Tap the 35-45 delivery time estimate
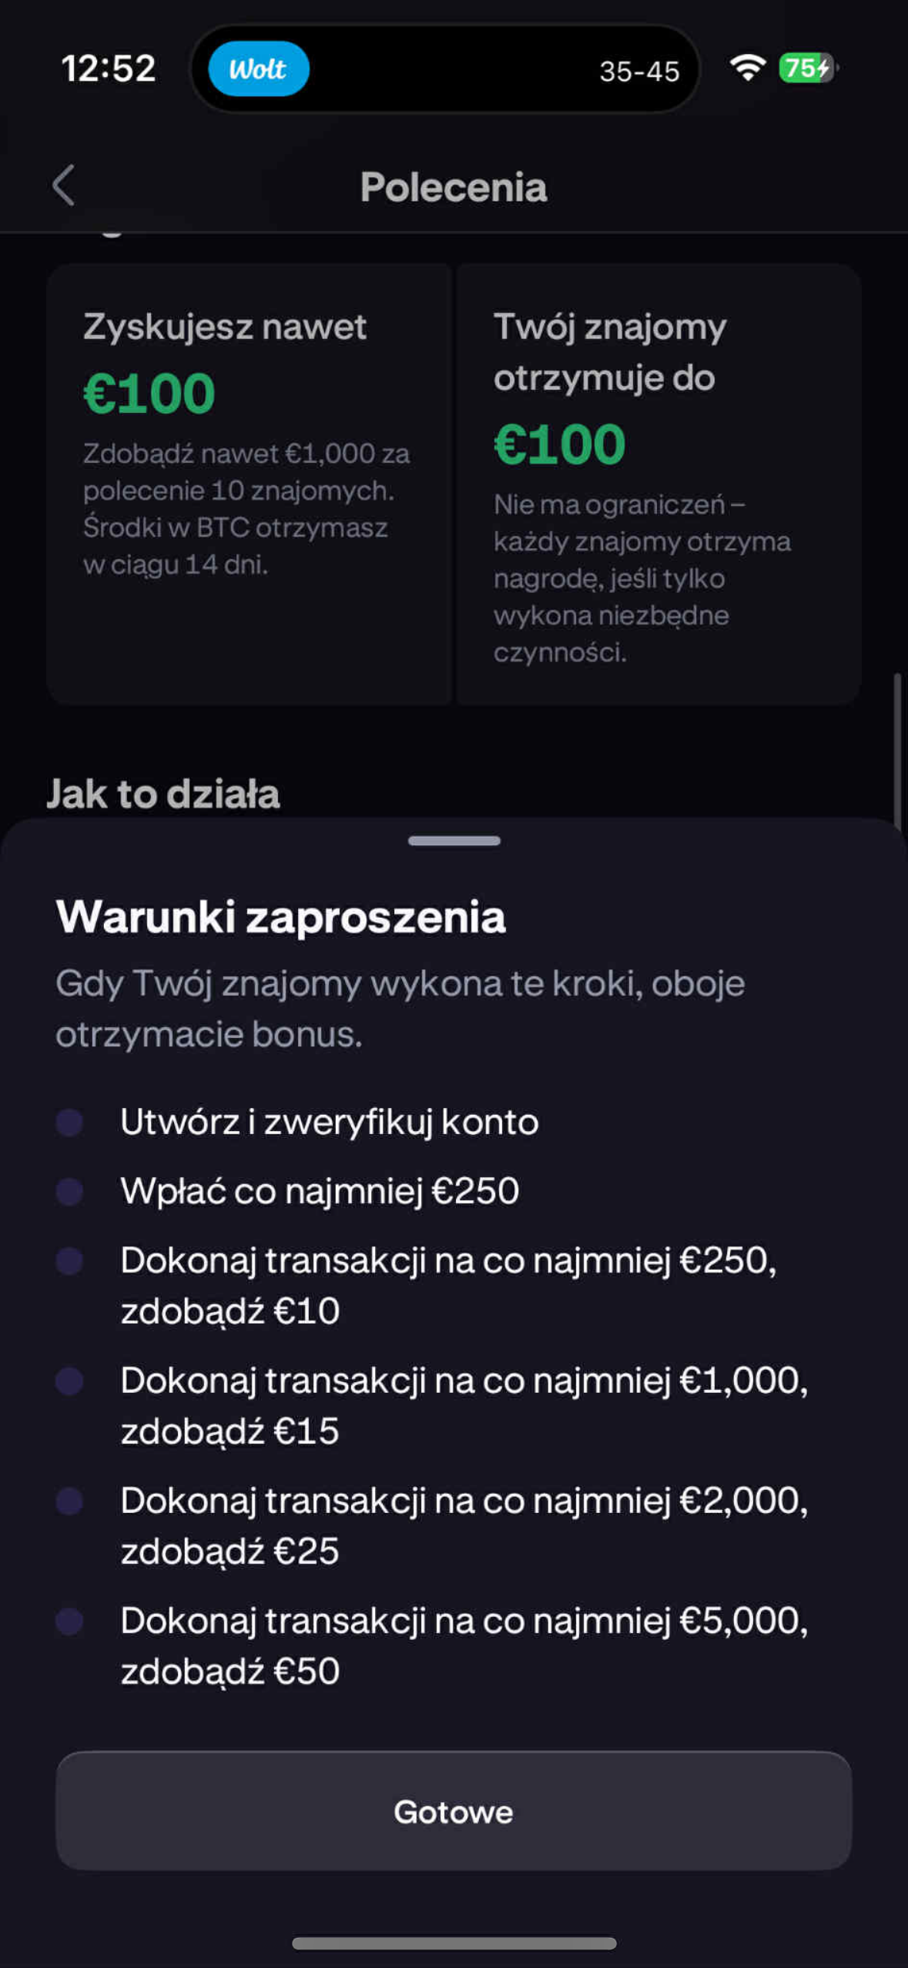Screen dimensions: 908x1968 click(x=639, y=72)
